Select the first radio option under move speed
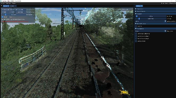This screenshot has height=98, width=176. pos(3,17)
